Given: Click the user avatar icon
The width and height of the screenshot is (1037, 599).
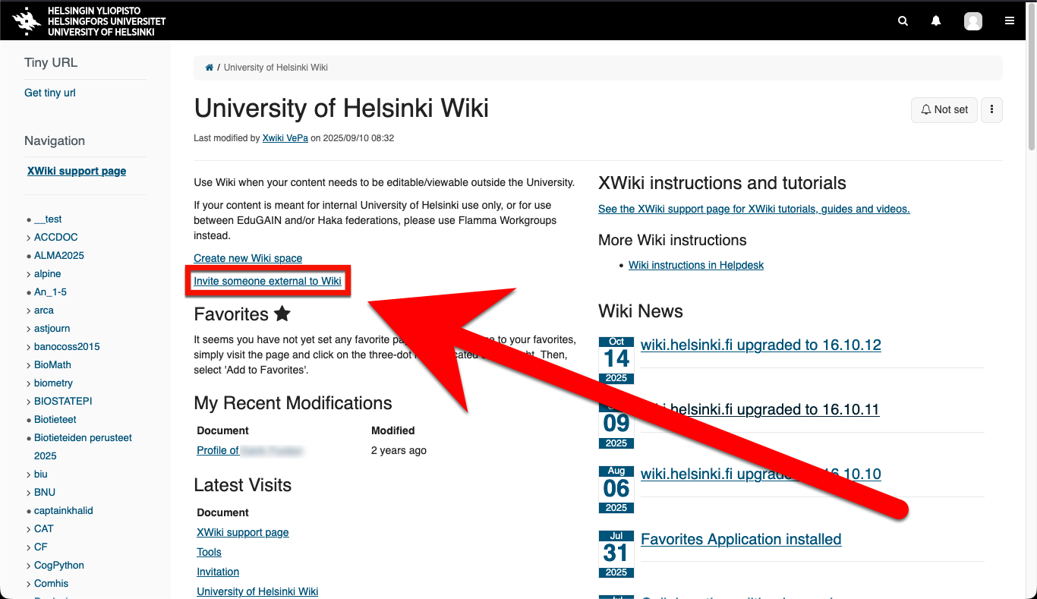Looking at the screenshot, I should [972, 21].
